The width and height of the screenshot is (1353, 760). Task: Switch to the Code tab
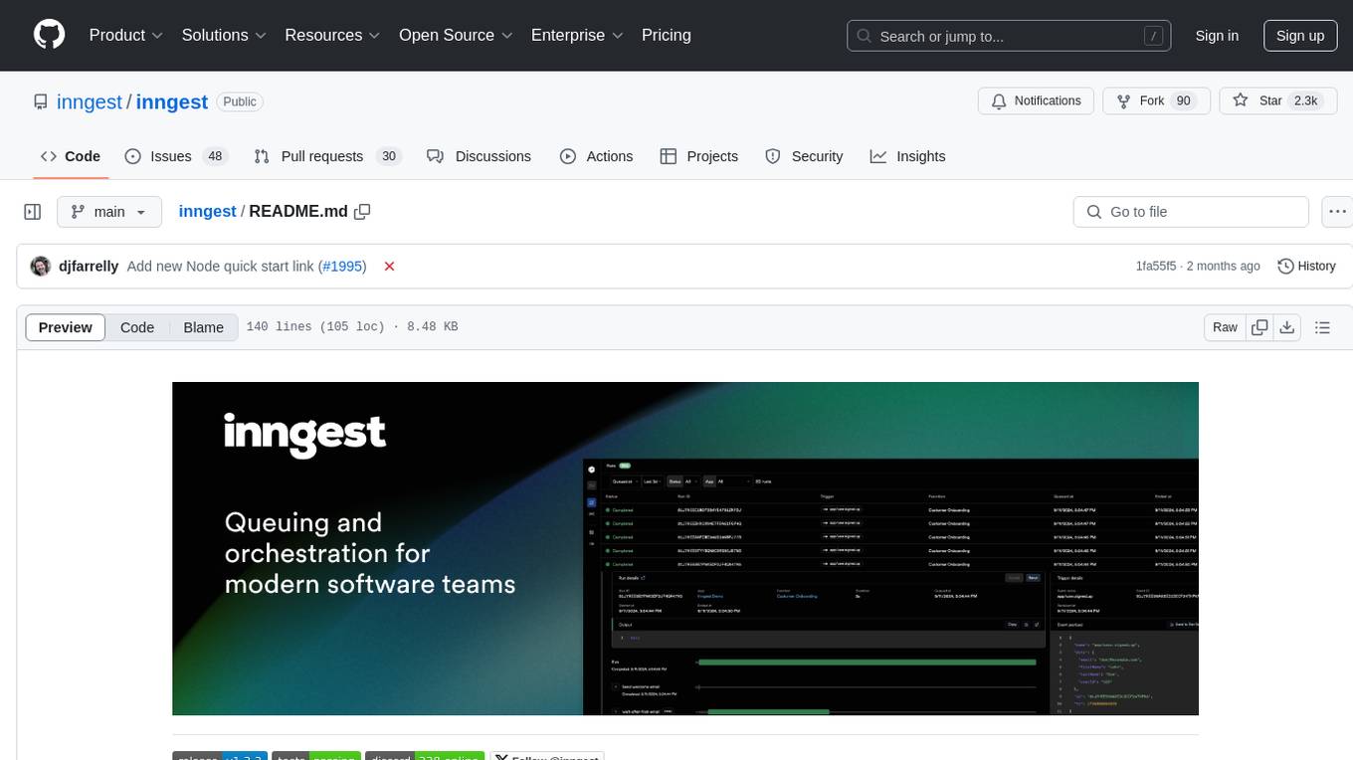click(x=71, y=156)
